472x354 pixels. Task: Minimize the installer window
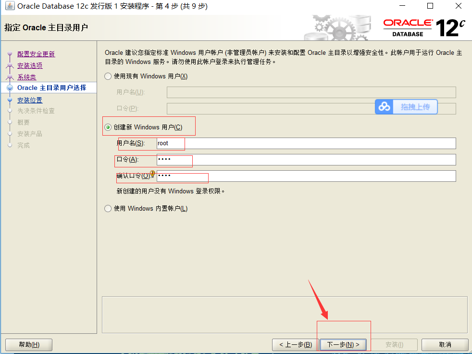tap(402, 6)
